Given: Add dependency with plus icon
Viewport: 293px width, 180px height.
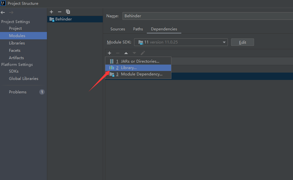Looking at the screenshot, I should point(109,53).
